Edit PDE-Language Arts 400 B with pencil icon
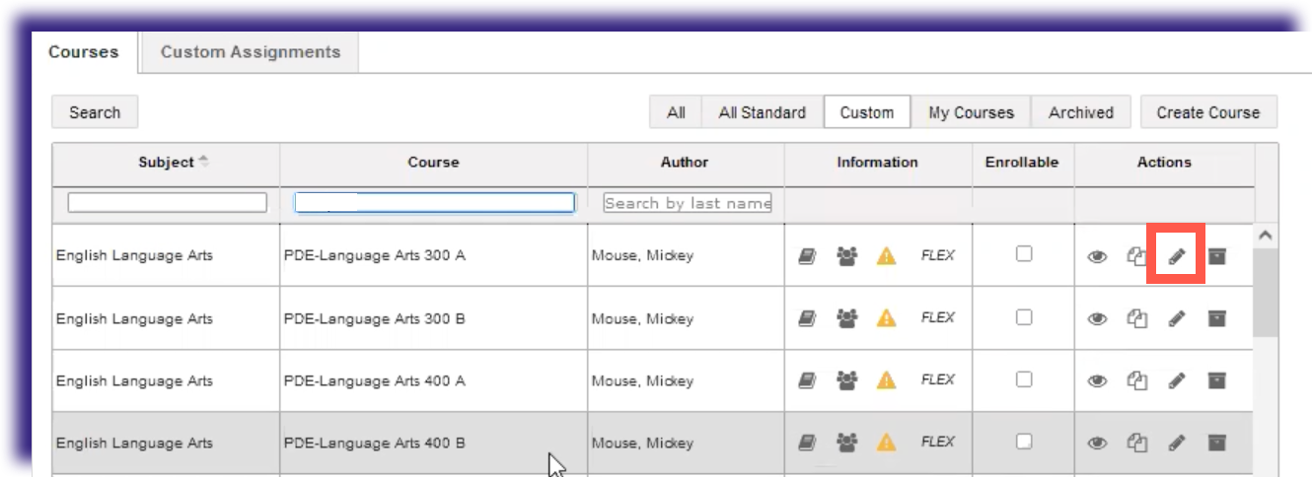 point(1176,443)
